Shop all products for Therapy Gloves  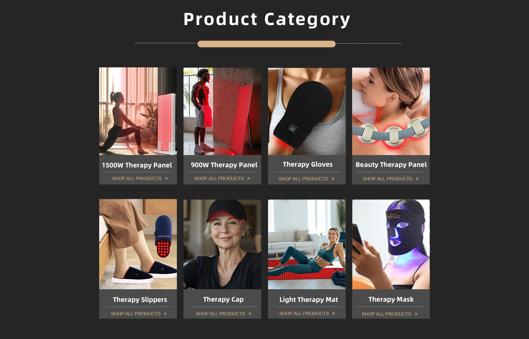click(x=303, y=179)
